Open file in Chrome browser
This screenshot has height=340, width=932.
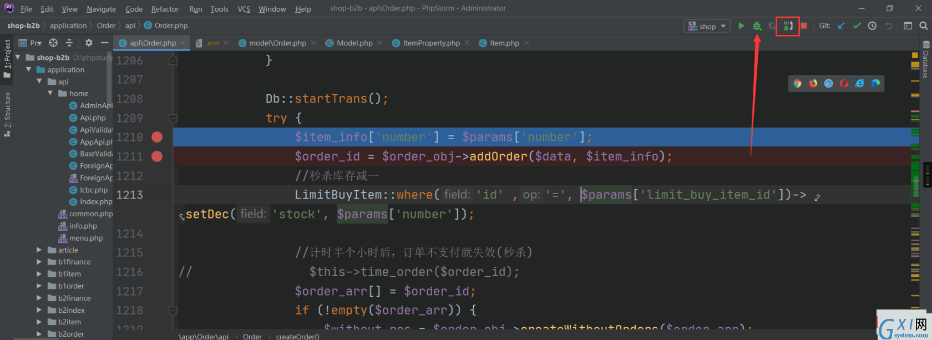pos(797,83)
